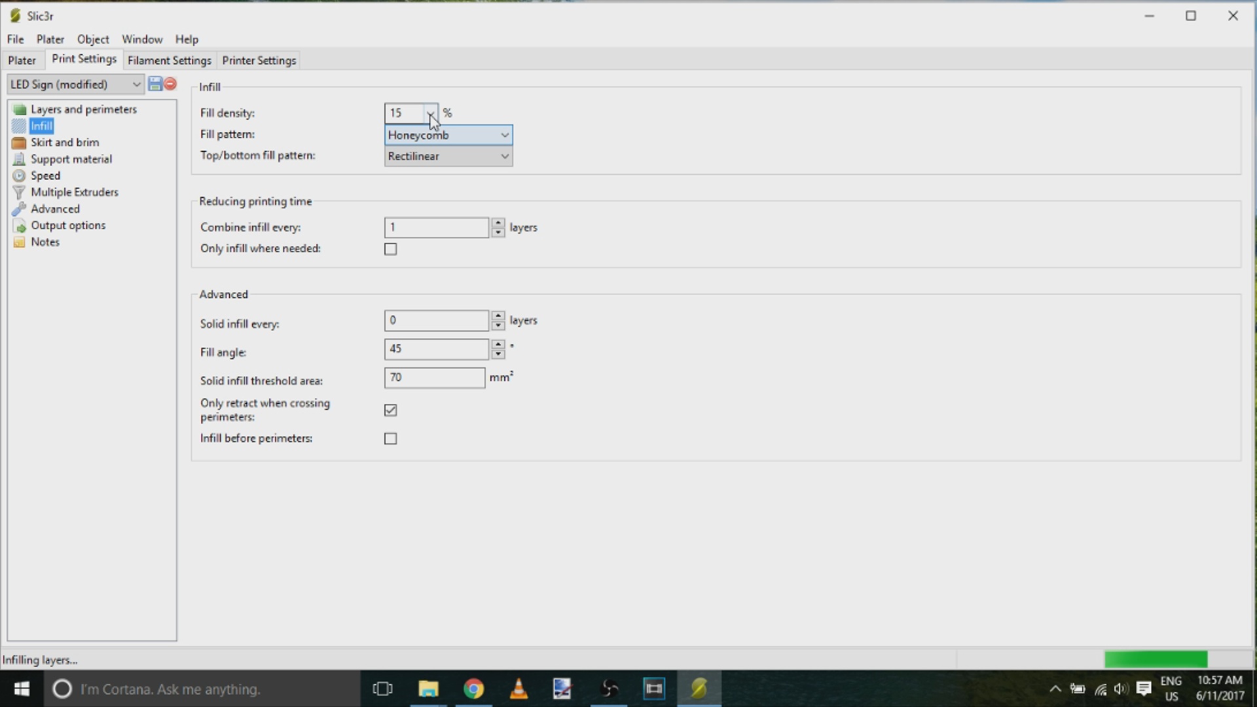Image resolution: width=1257 pixels, height=707 pixels.
Task: Open Support material settings in the sidebar
Action: point(71,159)
